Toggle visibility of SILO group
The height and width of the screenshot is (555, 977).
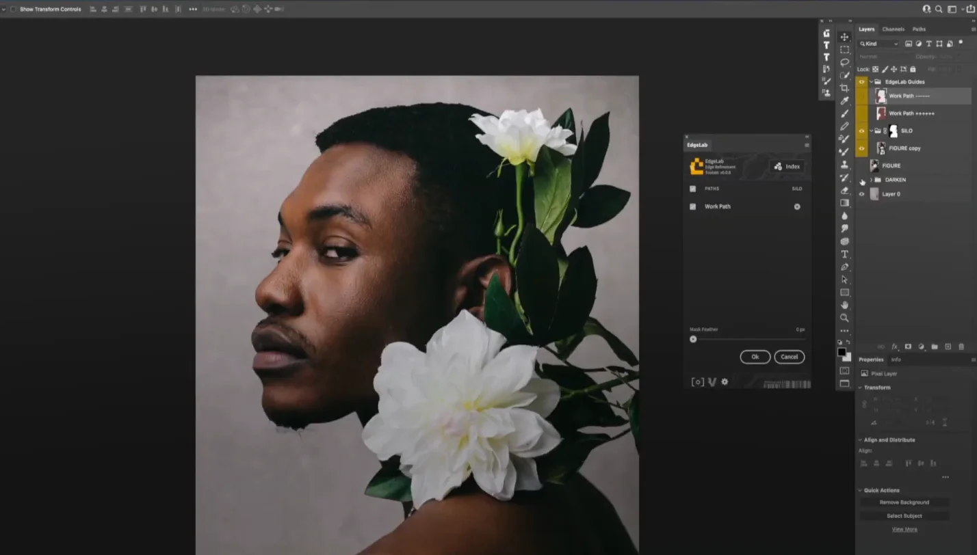click(861, 131)
